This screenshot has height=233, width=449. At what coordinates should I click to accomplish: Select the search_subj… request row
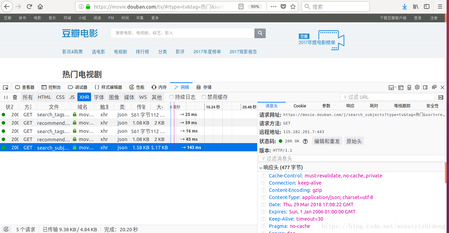coord(129,148)
